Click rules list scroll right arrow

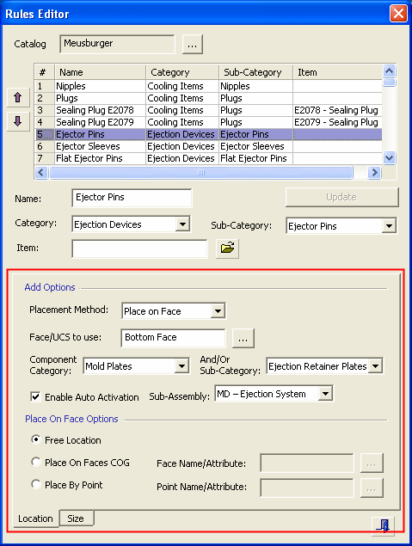click(374, 172)
